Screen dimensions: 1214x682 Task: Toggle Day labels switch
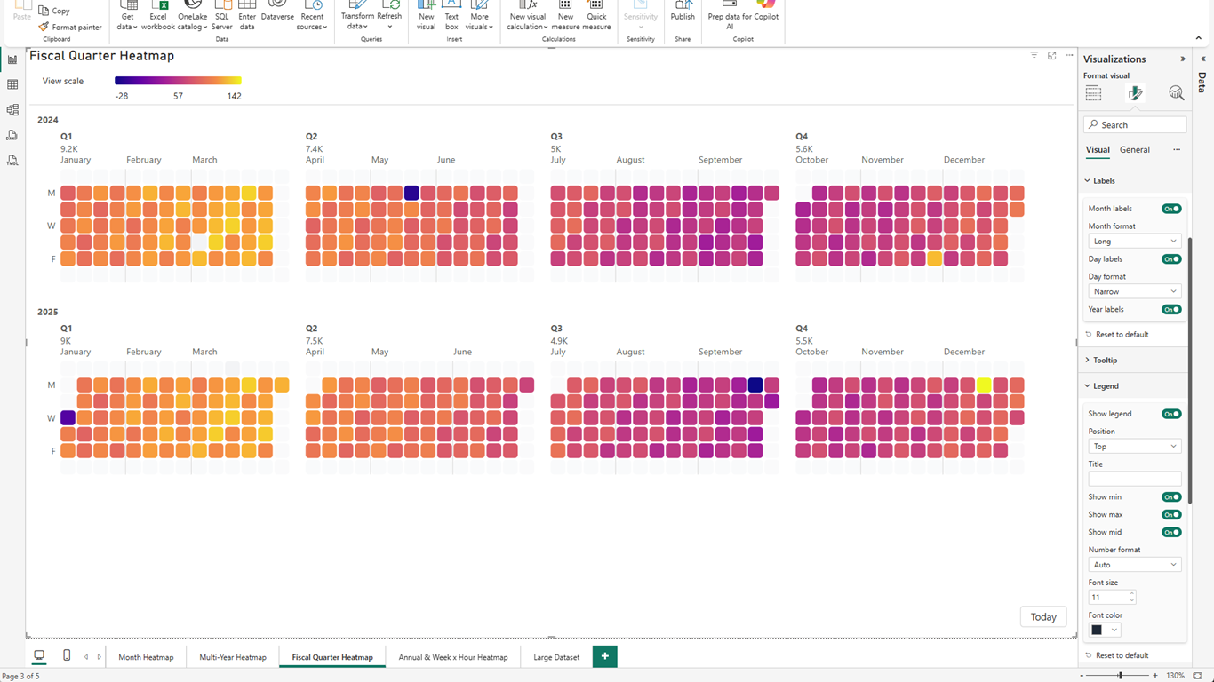1171,259
